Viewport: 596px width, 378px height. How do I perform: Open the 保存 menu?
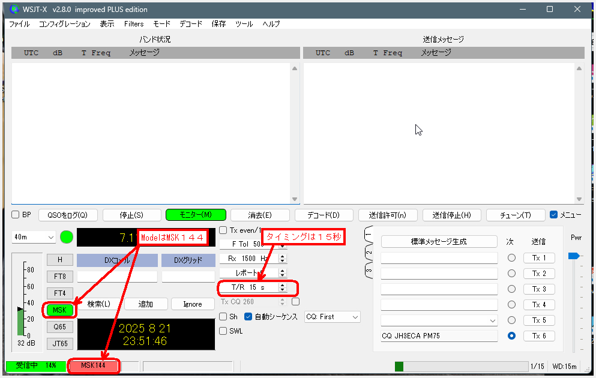pos(218,24)
